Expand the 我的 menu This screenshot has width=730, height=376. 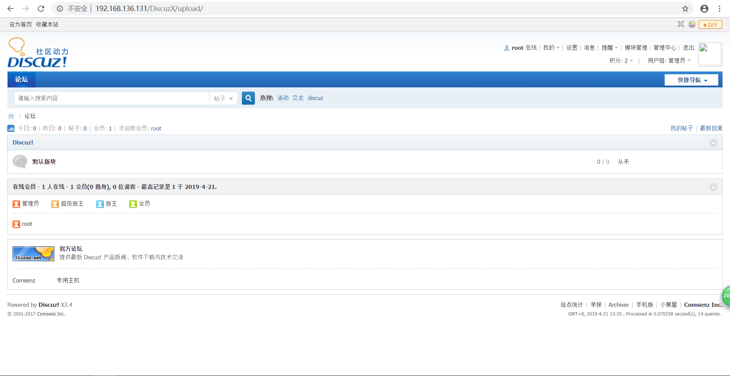click(x=551, y=48)
